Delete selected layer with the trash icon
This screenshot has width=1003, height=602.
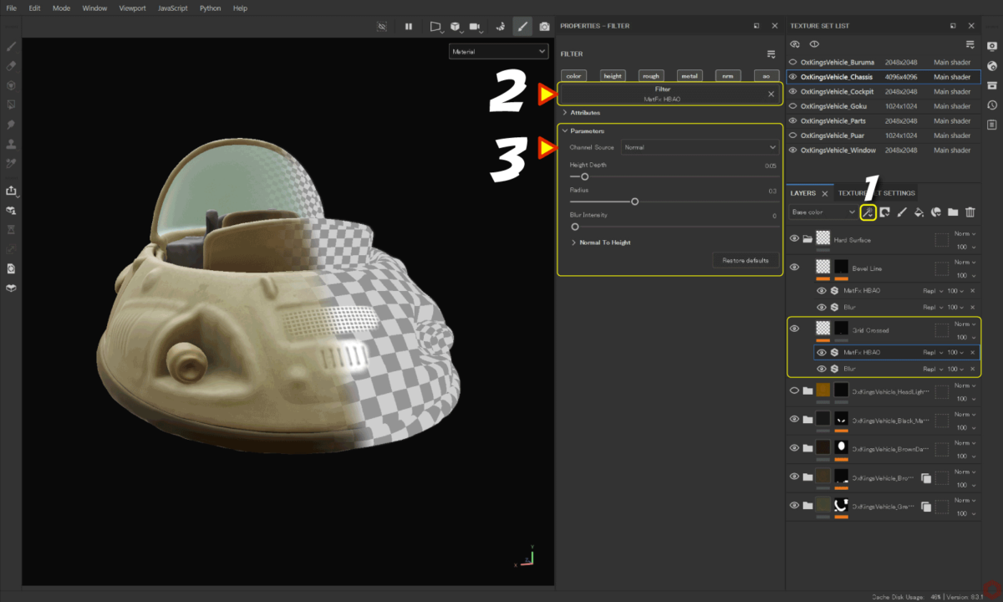970,212
